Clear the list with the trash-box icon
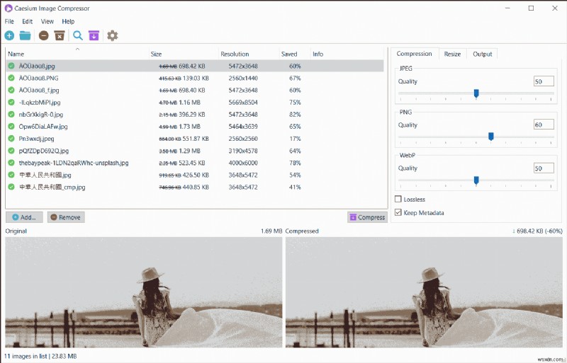This screenshot has width=567, height=363. click(x=60, y=35)
